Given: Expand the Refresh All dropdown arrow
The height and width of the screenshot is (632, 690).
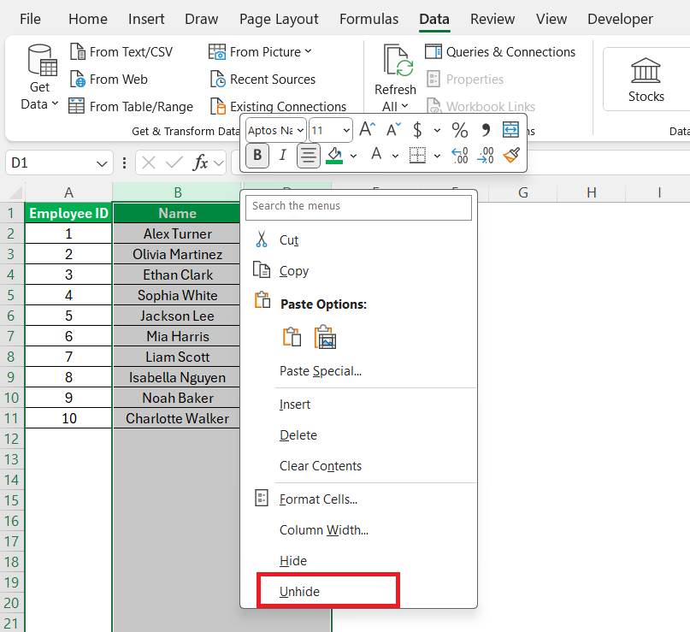Looking at the screenshot, I should click(404, 106).
